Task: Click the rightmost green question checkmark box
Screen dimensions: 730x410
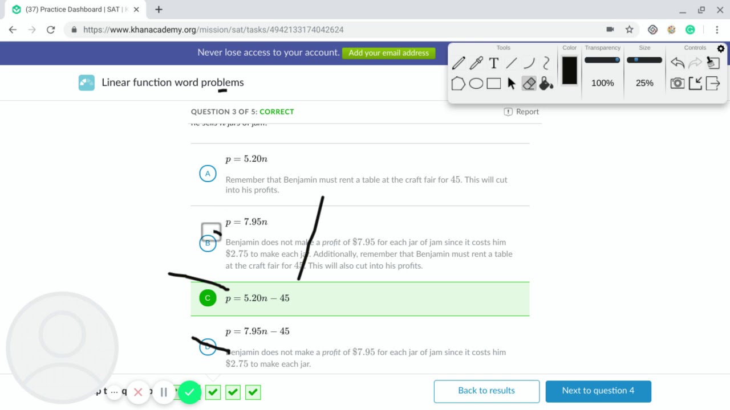Action: tap(253, 392)
